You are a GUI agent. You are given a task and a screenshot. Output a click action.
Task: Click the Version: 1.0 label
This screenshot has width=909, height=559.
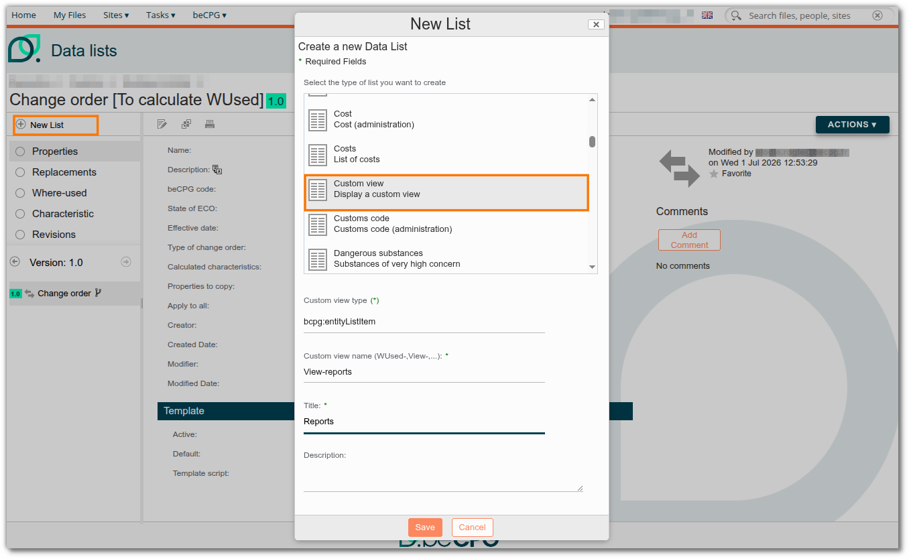click(56, 263)
